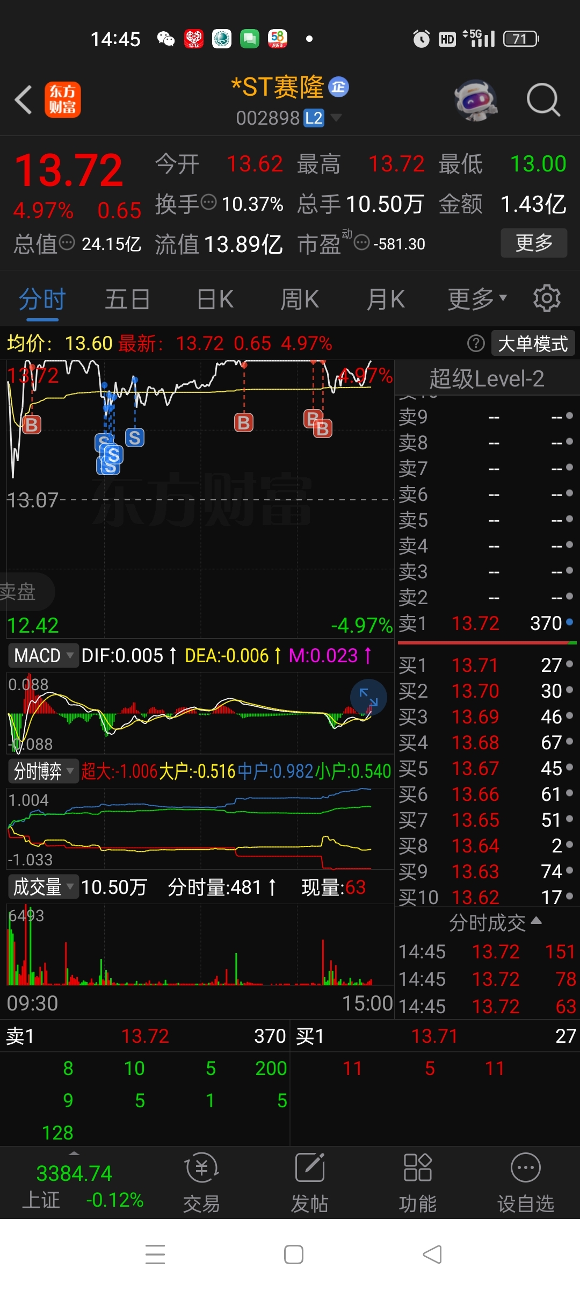Toggle 大单模式 button

pyautogui.click(x=533, y=343)
